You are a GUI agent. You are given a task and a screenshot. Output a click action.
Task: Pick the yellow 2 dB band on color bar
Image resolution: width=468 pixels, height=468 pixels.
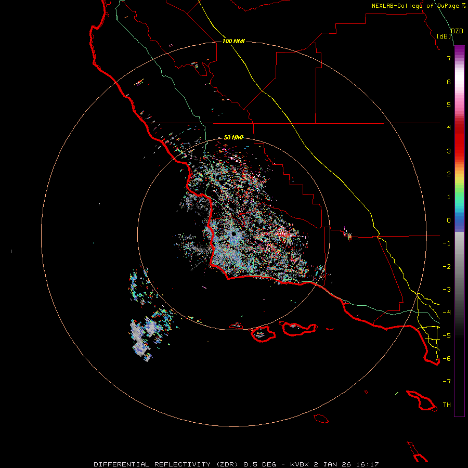click(459, 176)
